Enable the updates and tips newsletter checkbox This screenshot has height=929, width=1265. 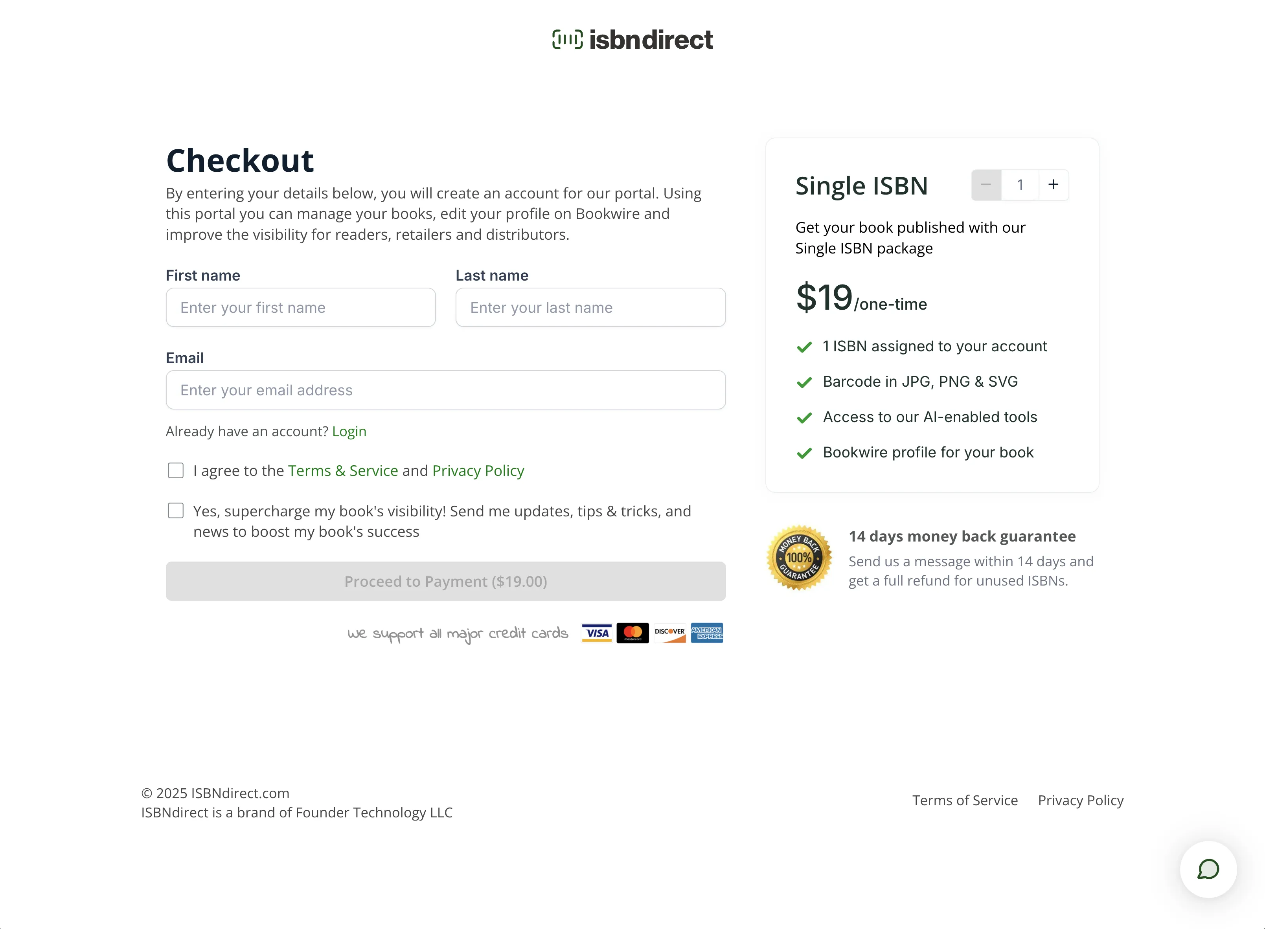[x=175, y=510]
